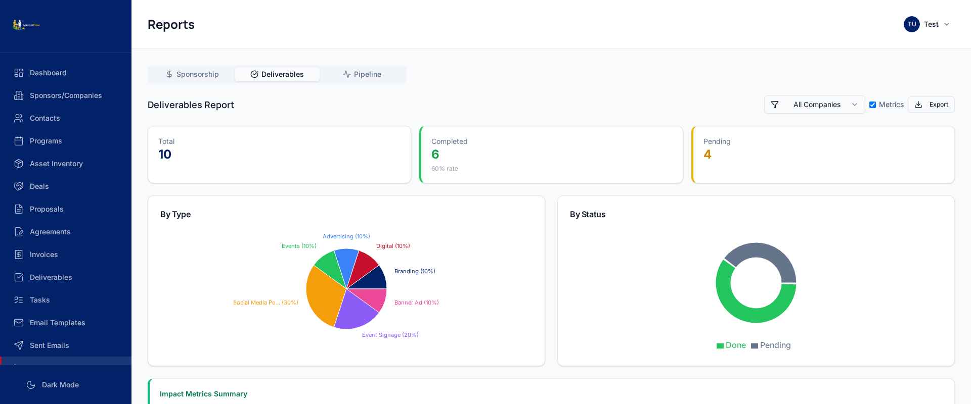971x404 pixels.
Task: Click the Dashboard grid icon
Action: [x=19, y=73]
